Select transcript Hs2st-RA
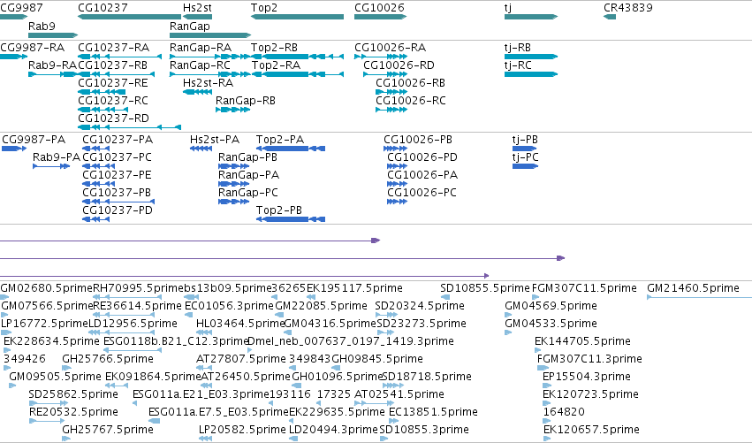The height and width of the screenshot is (443, 752). pos(197,92)
